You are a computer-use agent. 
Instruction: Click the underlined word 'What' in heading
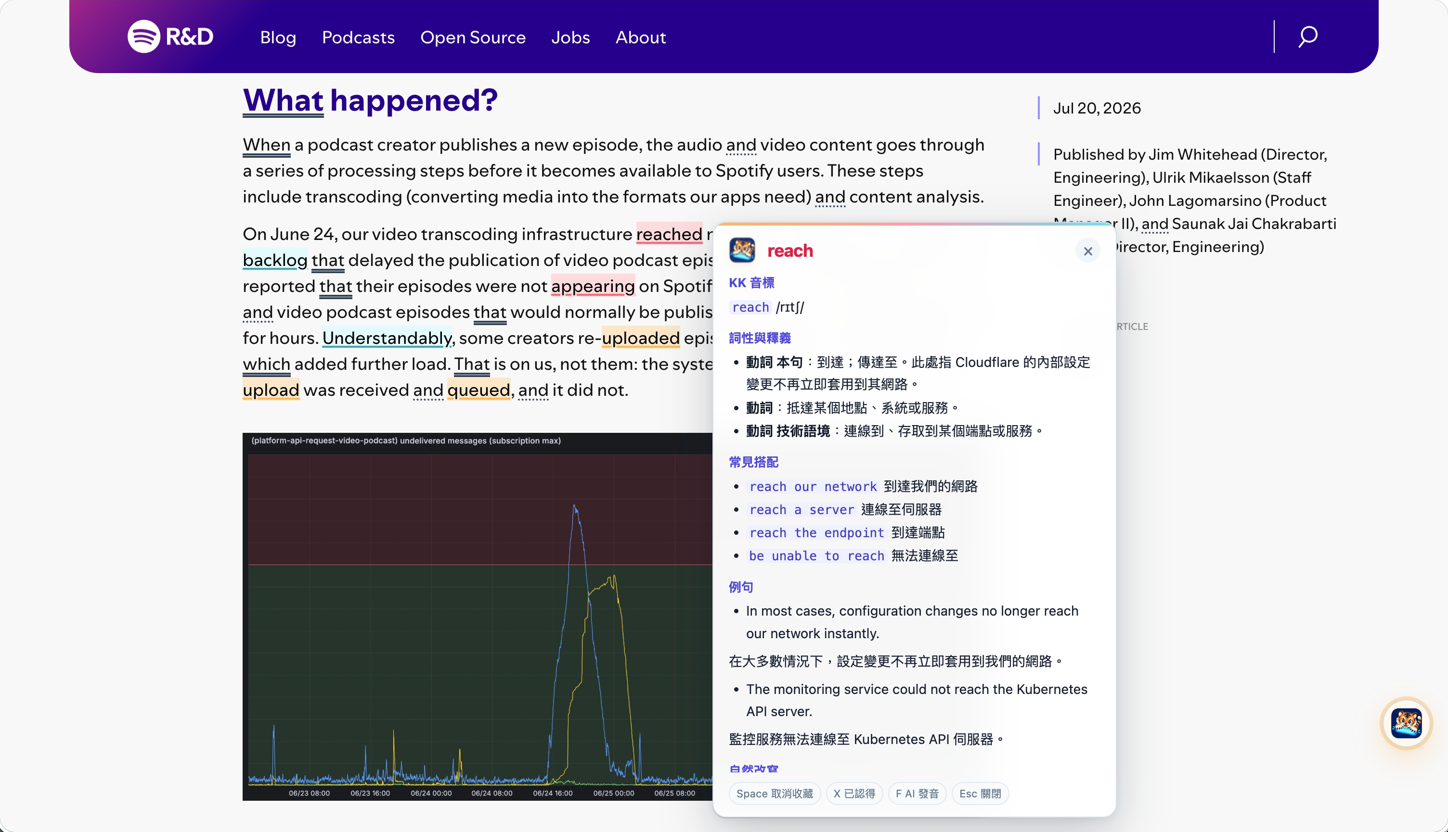point(284,100)
